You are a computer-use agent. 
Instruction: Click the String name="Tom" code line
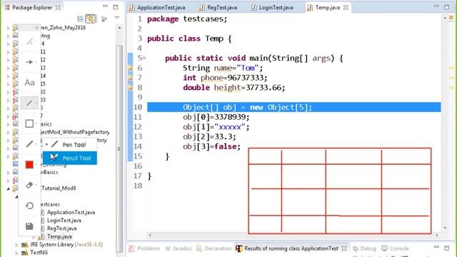(223, 69)
